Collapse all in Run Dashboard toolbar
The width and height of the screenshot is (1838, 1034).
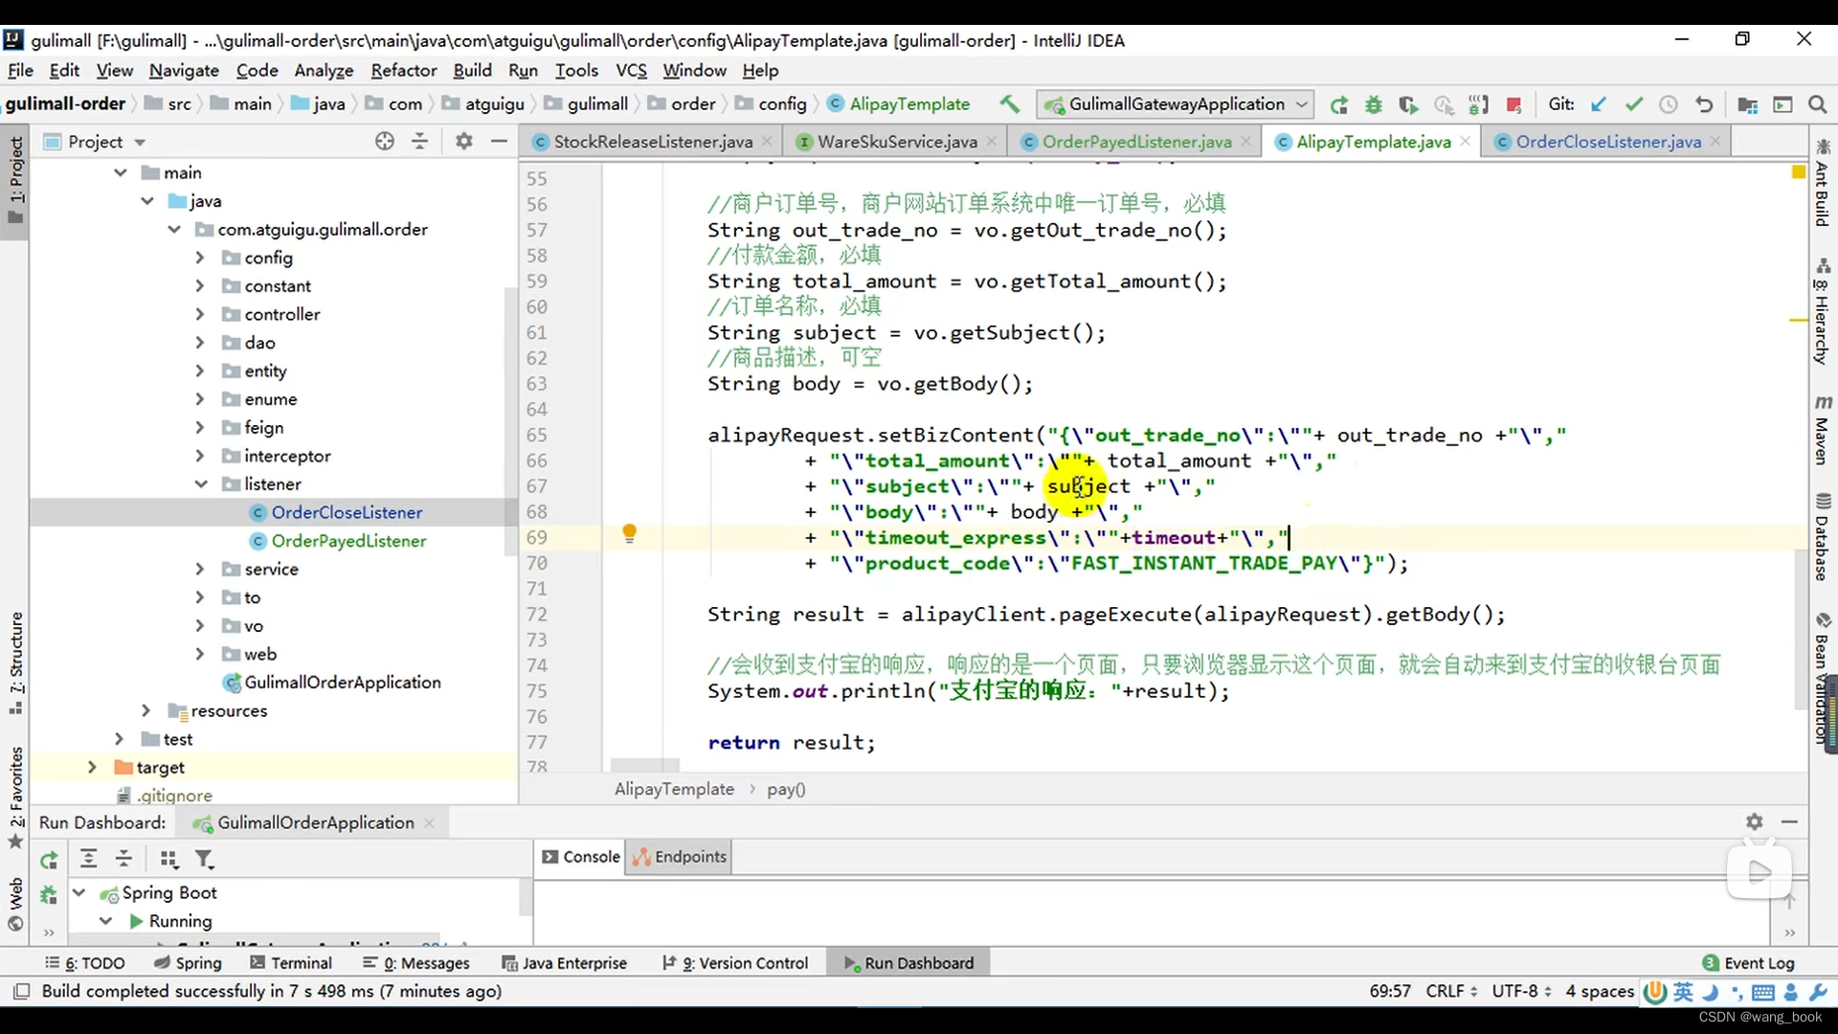123,859
